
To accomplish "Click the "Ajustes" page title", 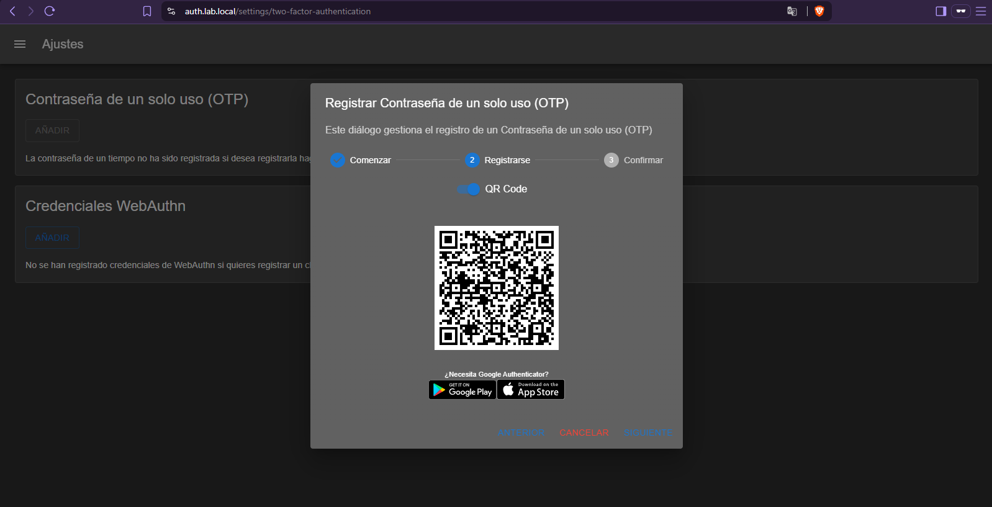I will [x=63, y=44].
